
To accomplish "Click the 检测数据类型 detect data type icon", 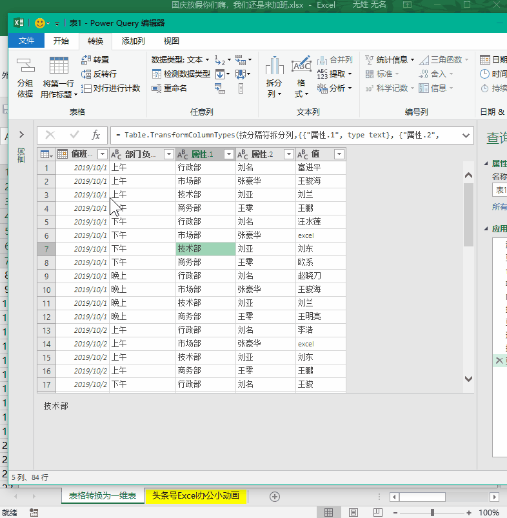I will [156, 74].
